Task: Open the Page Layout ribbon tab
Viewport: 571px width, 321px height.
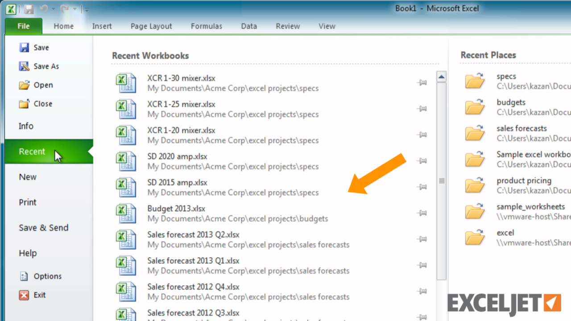Action: point(151,26)
